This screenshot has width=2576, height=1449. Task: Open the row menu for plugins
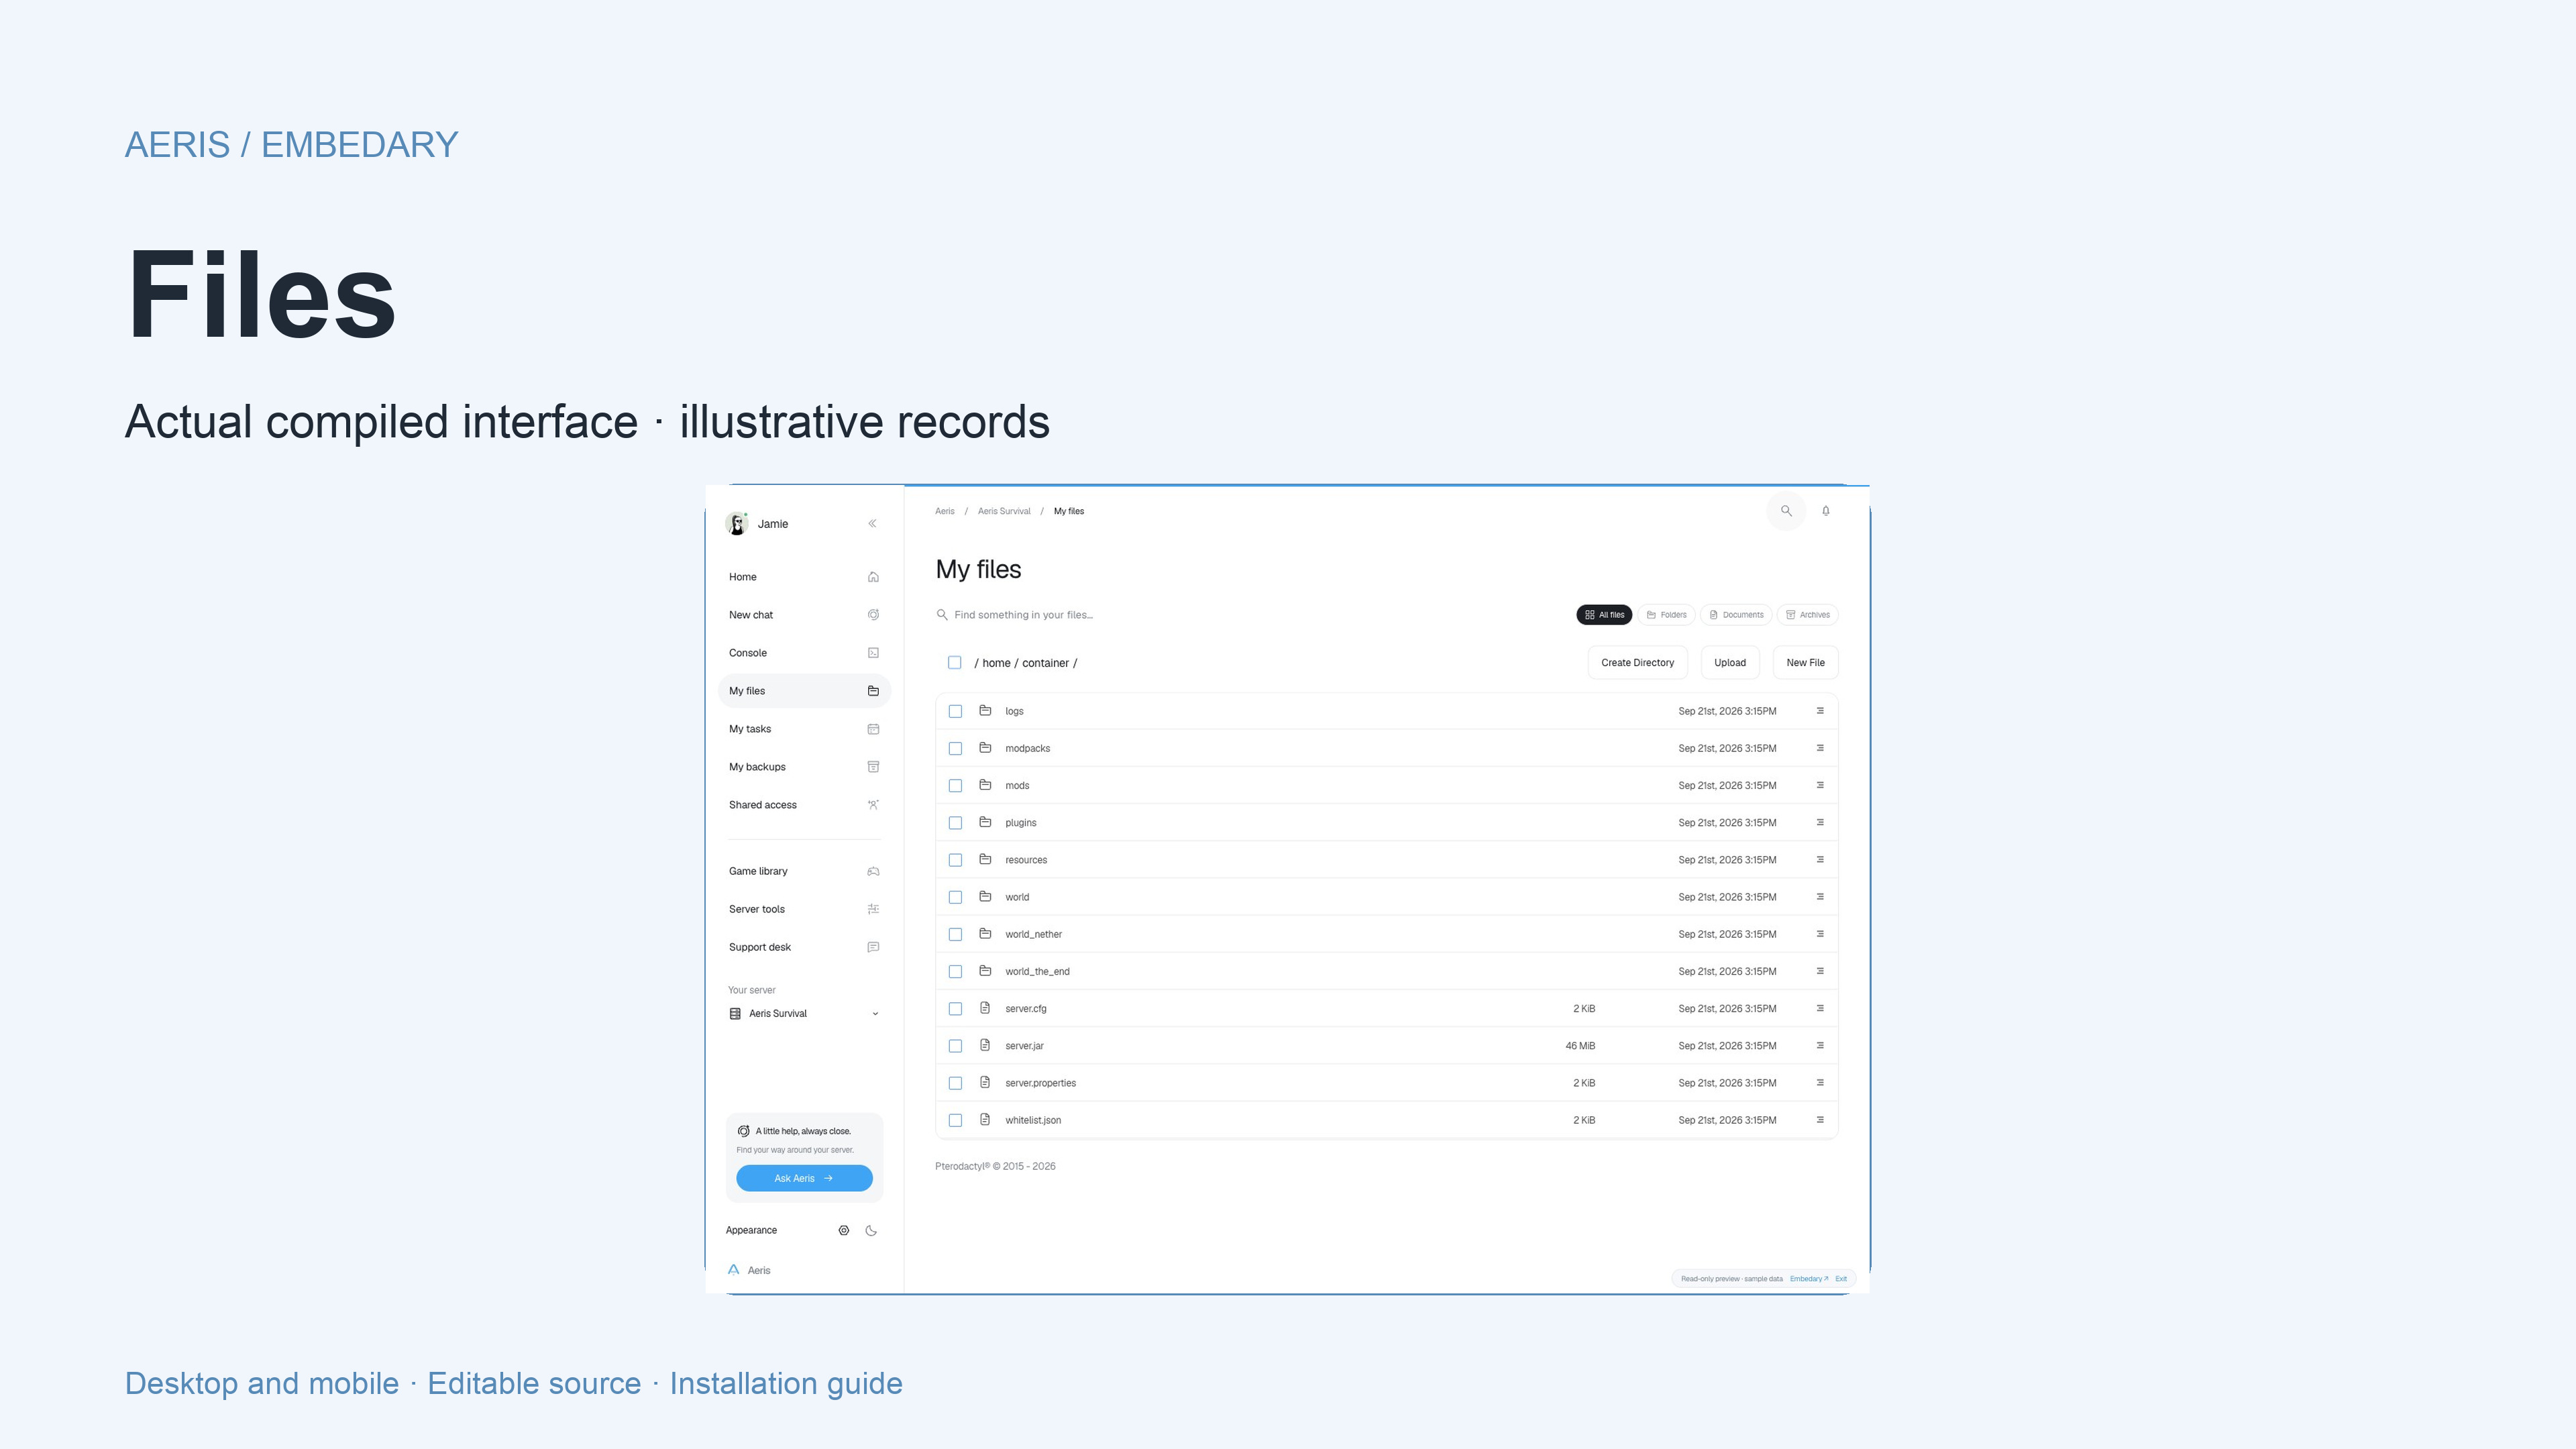[x=1820, y=822]
